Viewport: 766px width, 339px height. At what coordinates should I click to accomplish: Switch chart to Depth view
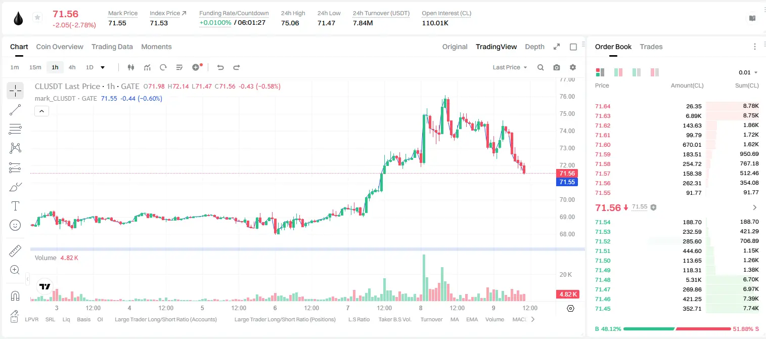(x=534, y=47)
